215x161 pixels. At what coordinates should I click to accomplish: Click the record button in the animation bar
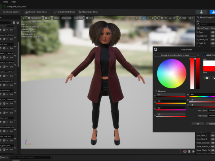[x=185, y=152]
